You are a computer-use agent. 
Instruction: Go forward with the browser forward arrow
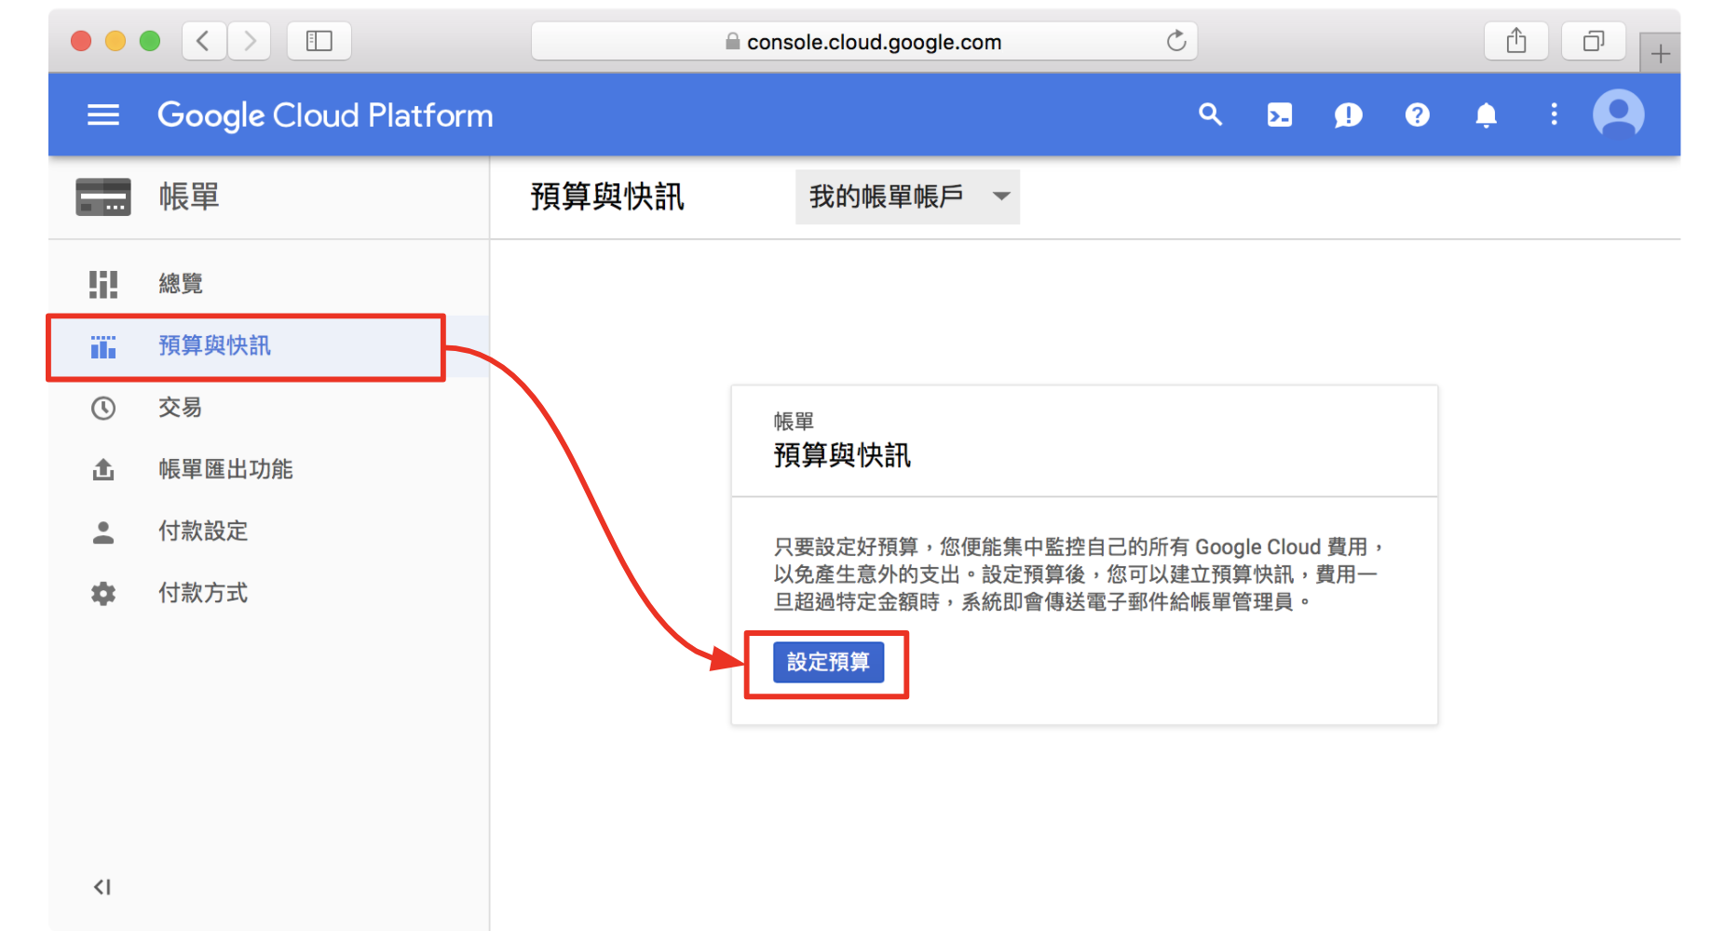tap(249, 41)
